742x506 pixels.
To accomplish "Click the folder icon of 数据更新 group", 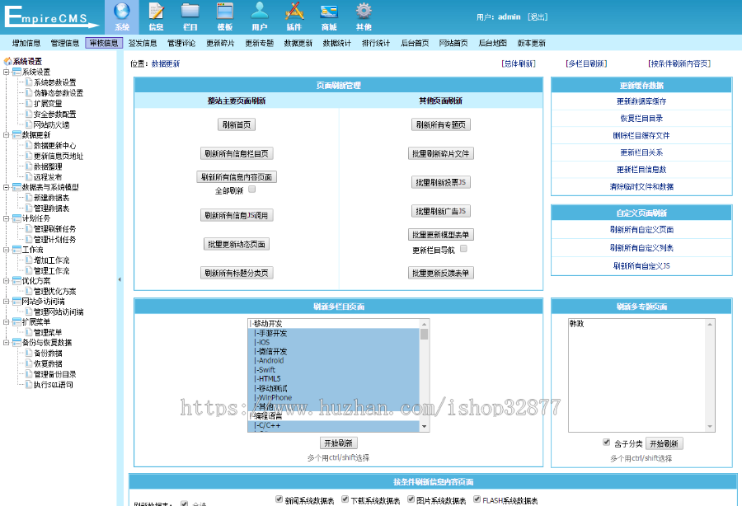I will (16, 135).
